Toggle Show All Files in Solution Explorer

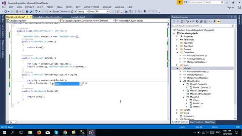205,22
